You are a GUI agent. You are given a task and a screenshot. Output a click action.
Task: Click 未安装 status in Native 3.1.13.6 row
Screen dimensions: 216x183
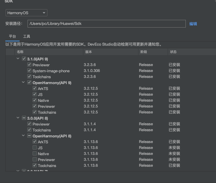tap(175, 153)
